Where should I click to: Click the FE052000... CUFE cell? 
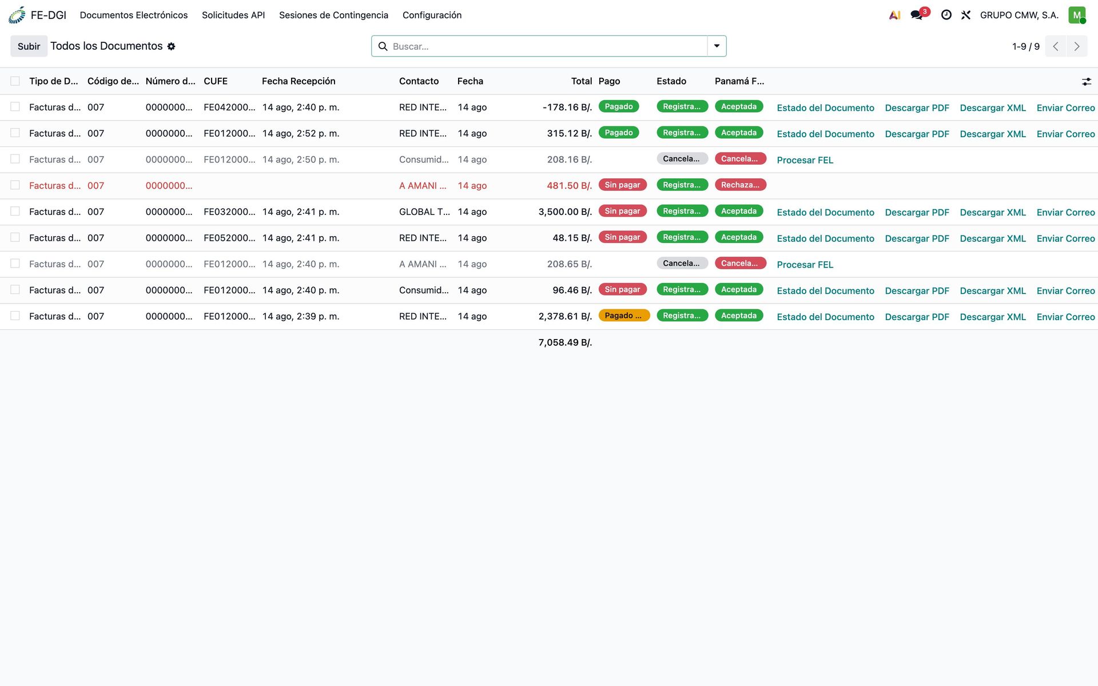point(229,238)
